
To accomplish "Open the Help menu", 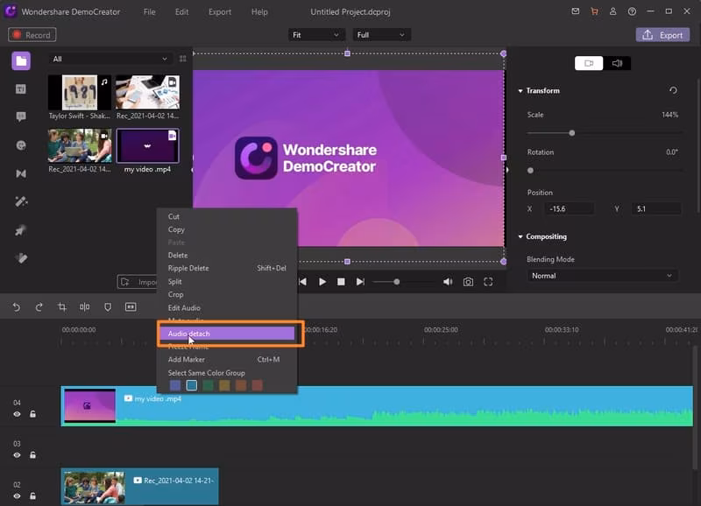I will click(x=259, y=12).
